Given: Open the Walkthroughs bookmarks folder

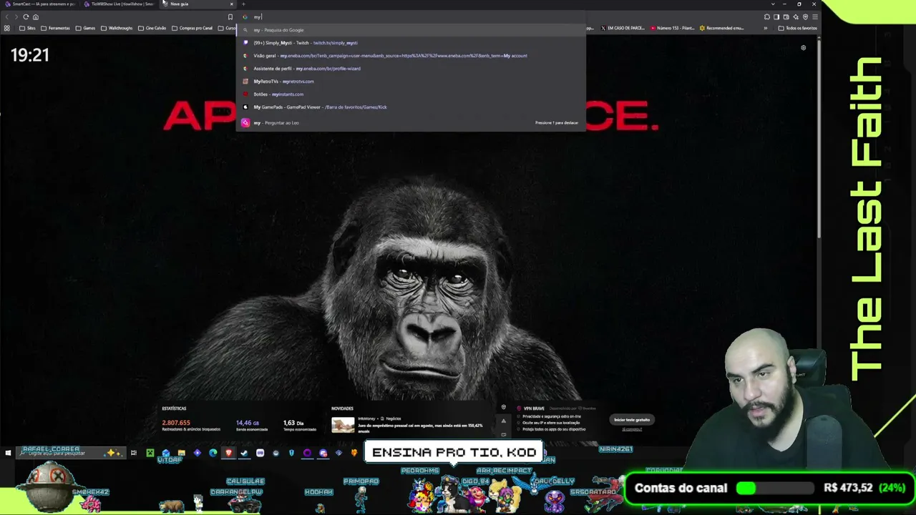Looking at the screenshot, I should 117,28.
